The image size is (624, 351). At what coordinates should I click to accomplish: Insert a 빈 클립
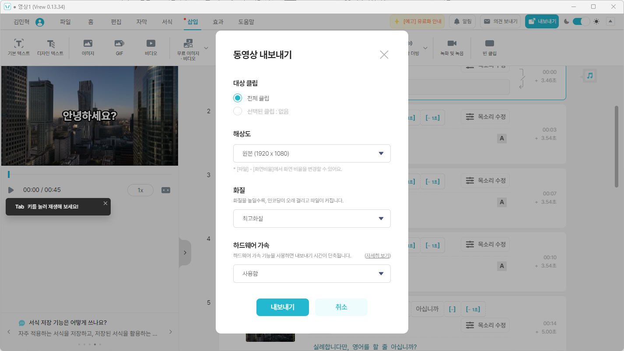pyautogui.click(x=490, y=47)
